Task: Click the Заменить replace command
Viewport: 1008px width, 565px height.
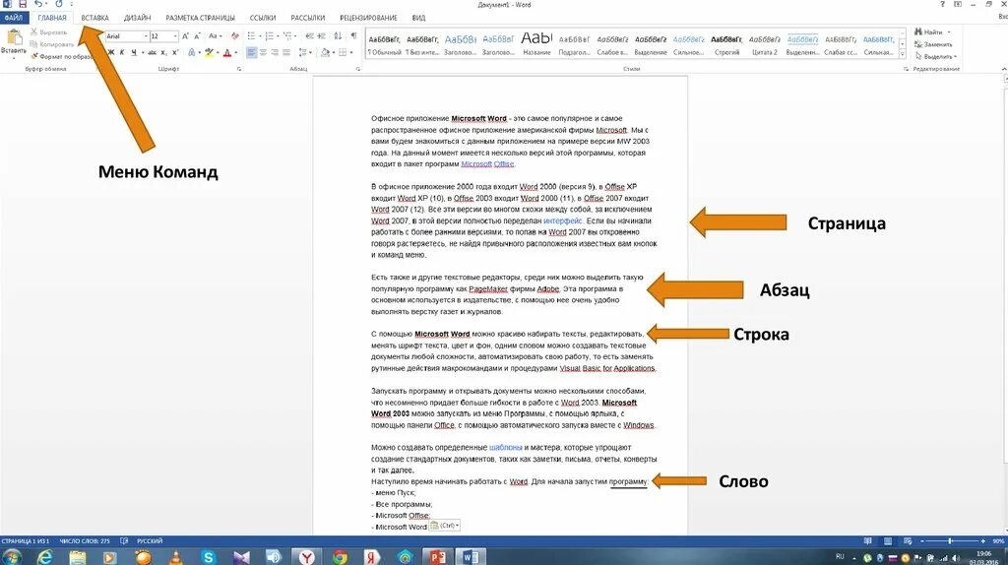Action: pyautogui.click(x=933, y=44)
